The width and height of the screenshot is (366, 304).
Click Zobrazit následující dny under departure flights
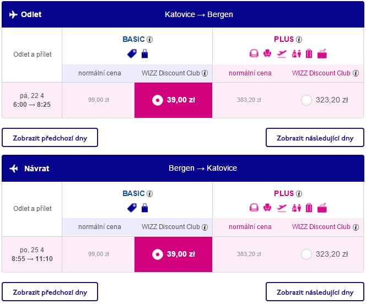pyautogui.click(x=315, y=138)
